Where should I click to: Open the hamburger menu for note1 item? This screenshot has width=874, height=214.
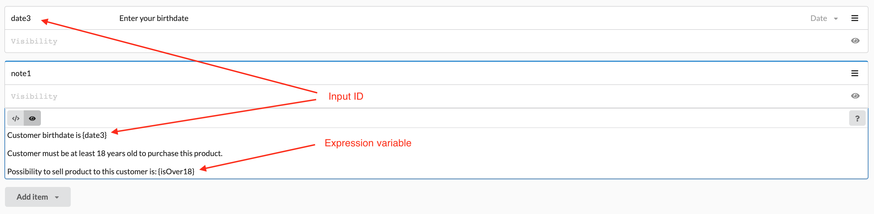[x=855, y=73]
